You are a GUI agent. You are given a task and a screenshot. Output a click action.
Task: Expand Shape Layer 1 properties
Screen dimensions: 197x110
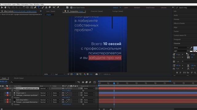click(6, 93)
